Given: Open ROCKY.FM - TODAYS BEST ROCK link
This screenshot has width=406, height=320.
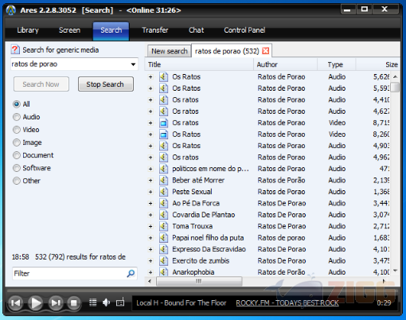Looking at the screenshot, I should click(287, 302).
